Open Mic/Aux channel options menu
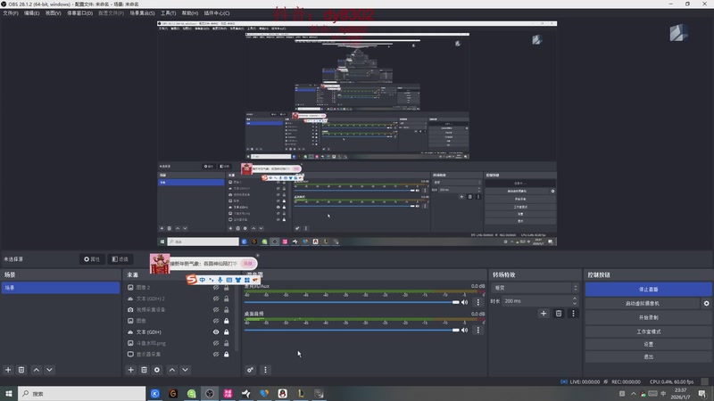Screen dimensions: 714x401 tap(478, 302)
